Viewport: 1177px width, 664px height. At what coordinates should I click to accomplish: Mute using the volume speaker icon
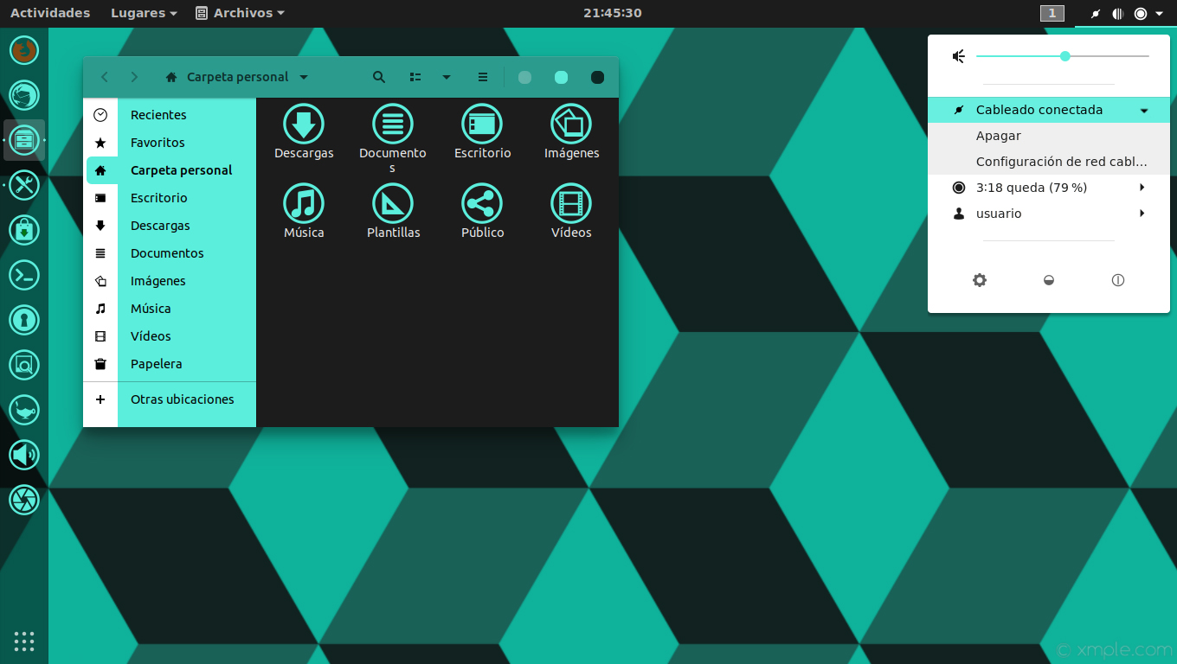pos(959,56)
